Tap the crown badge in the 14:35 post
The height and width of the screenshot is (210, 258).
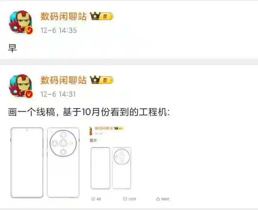(95, 16)
